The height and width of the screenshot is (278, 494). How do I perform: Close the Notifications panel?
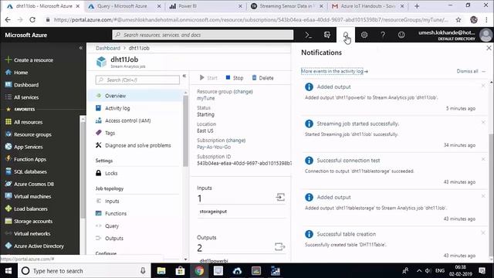[489, 48]
